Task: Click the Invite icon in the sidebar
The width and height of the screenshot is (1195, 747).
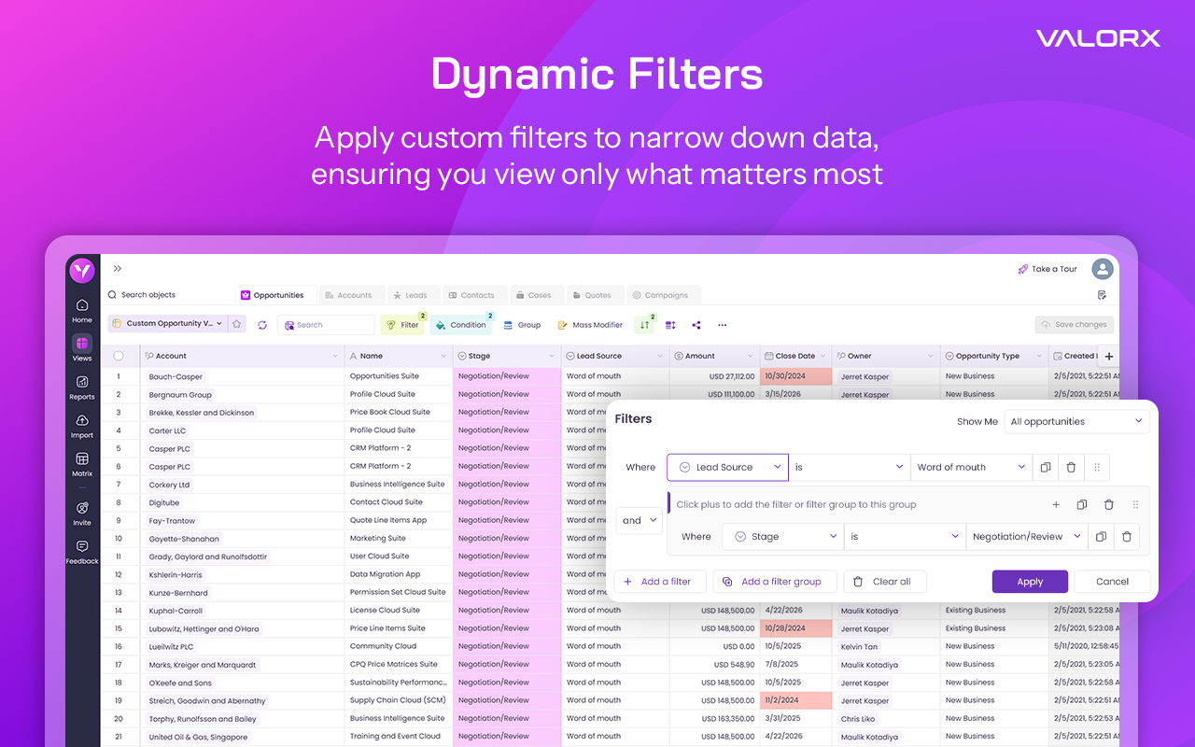Action: 81,506
